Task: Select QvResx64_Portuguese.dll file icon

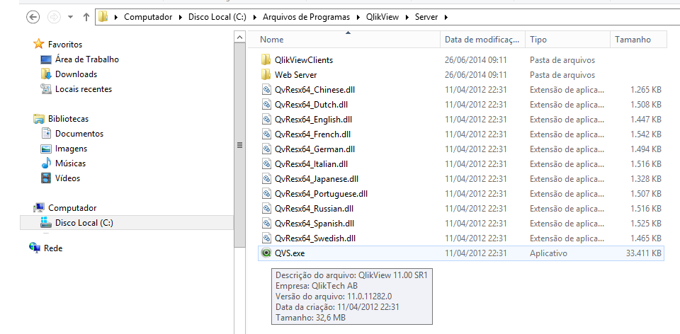Action: point(266,194)
